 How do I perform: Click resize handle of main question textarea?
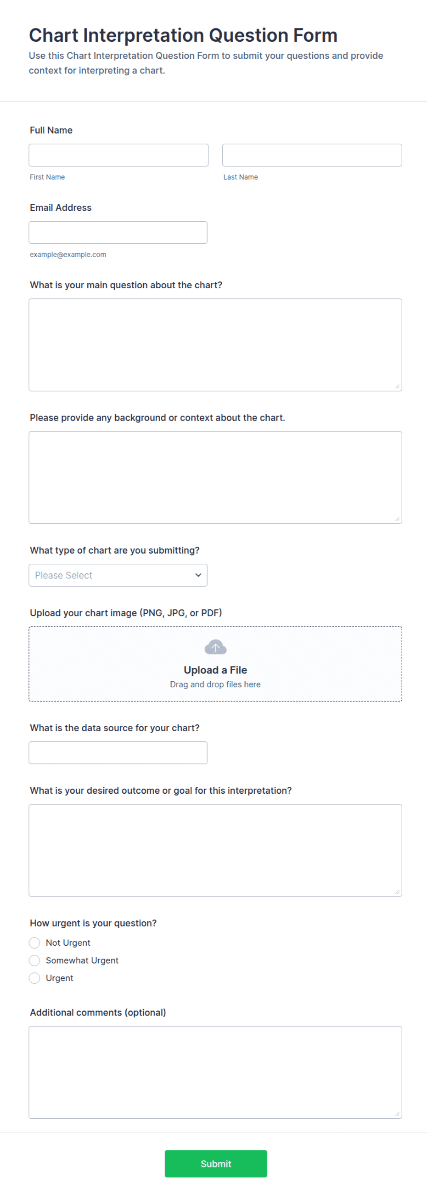pos(397,386)
